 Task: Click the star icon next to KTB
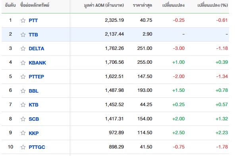[23, 105]
